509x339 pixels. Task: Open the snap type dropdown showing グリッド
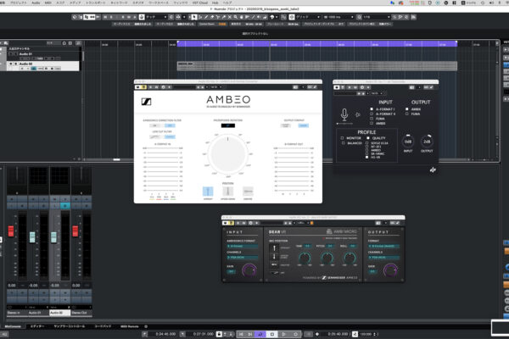click(x=307, y=17)
